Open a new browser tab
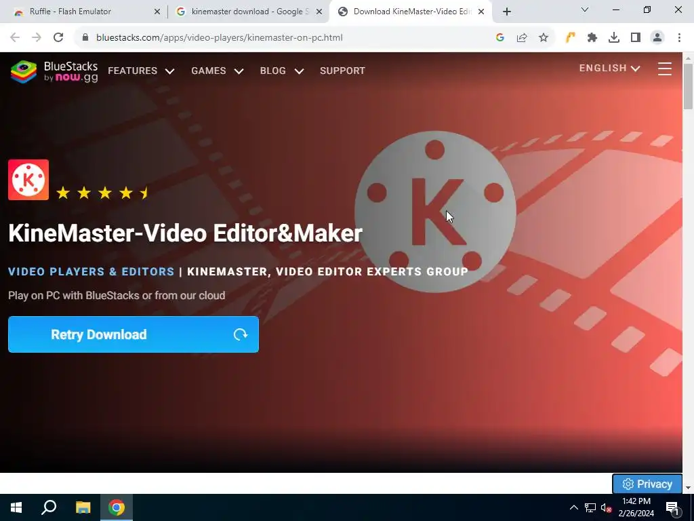Screen dimensions: 694x521 point(507,12)
